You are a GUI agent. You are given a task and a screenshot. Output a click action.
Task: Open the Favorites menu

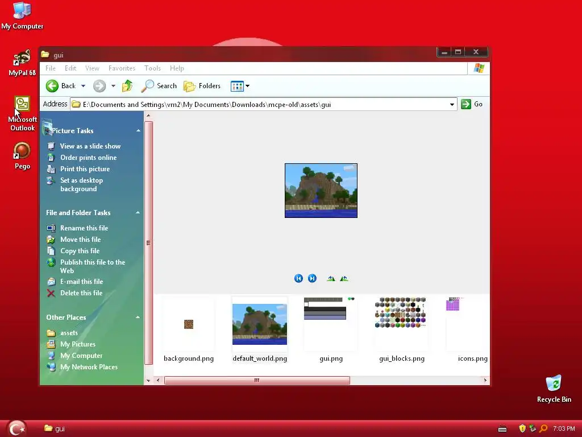point(122,68)
